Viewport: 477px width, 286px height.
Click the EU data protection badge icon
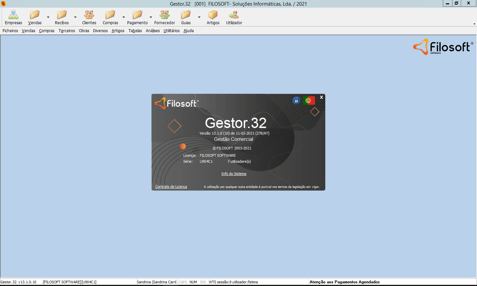coord(296,100)
